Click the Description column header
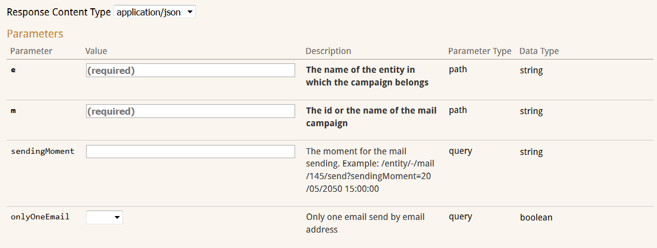 [328, 51]
